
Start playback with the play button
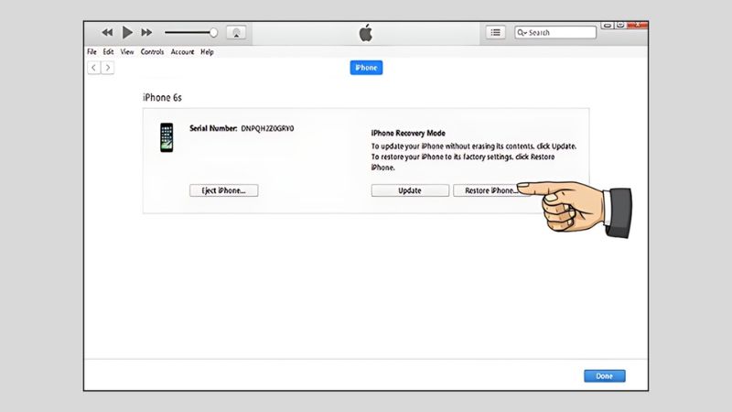point(127,32)
